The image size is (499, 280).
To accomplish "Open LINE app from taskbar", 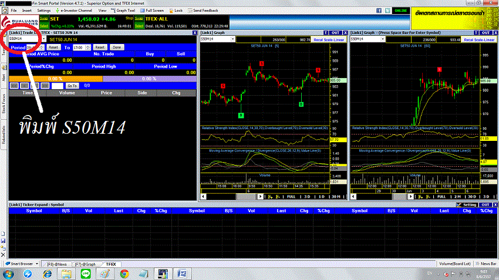I will tap(86, 274).
